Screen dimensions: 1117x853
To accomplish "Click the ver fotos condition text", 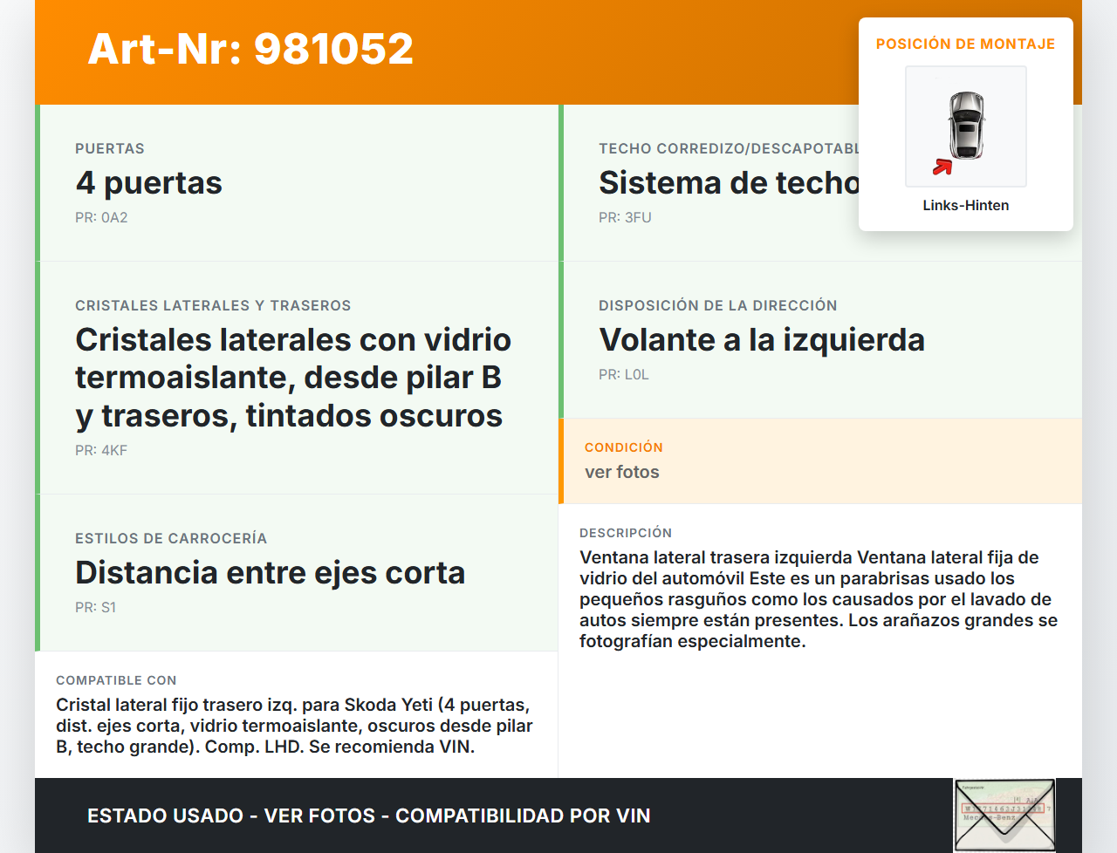I will coord(622,472).
